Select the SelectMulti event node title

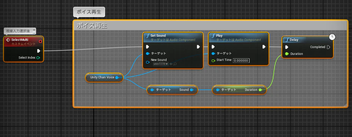(20, 40)
